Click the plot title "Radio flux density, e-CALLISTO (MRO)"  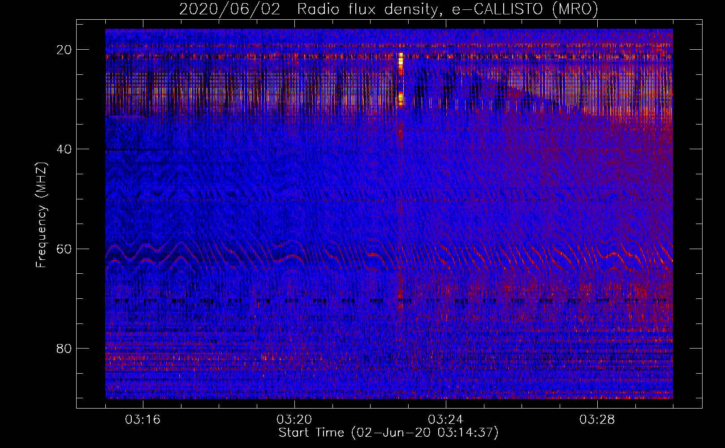click(x=447, y=9)
